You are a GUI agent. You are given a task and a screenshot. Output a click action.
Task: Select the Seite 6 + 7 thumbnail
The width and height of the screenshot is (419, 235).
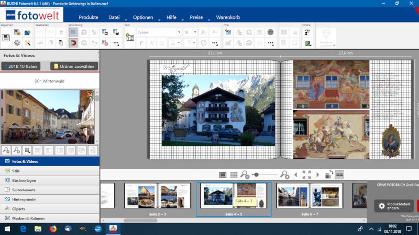tap(310, 197)
